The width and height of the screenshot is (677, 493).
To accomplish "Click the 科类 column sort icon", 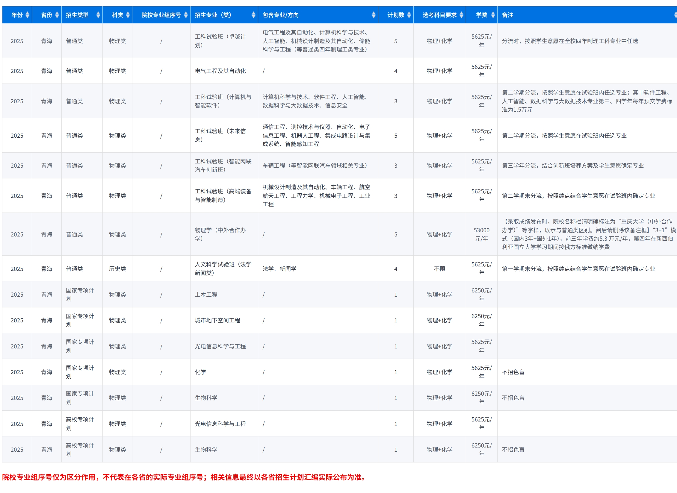I will click(128, 15).
